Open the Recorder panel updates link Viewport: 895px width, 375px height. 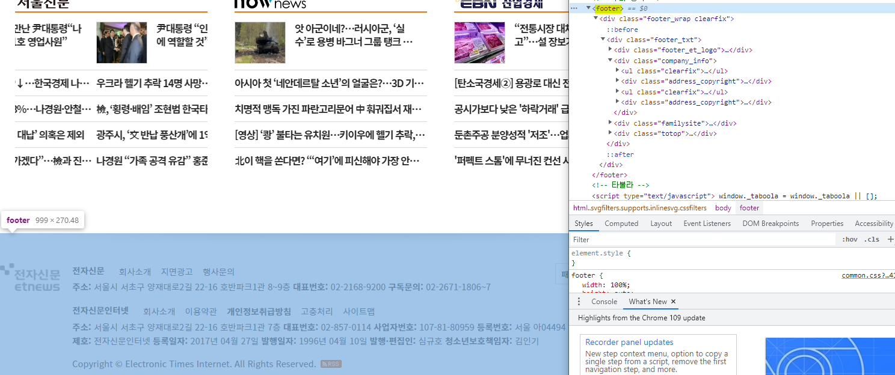(629, 343)
